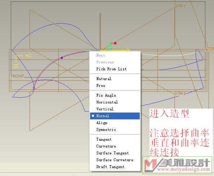Click the red square tangent handle

[115, 43]
